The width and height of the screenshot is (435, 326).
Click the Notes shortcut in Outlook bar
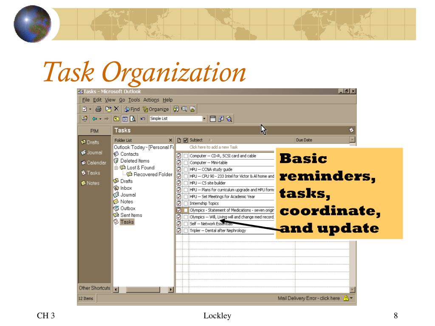(90, 183)
